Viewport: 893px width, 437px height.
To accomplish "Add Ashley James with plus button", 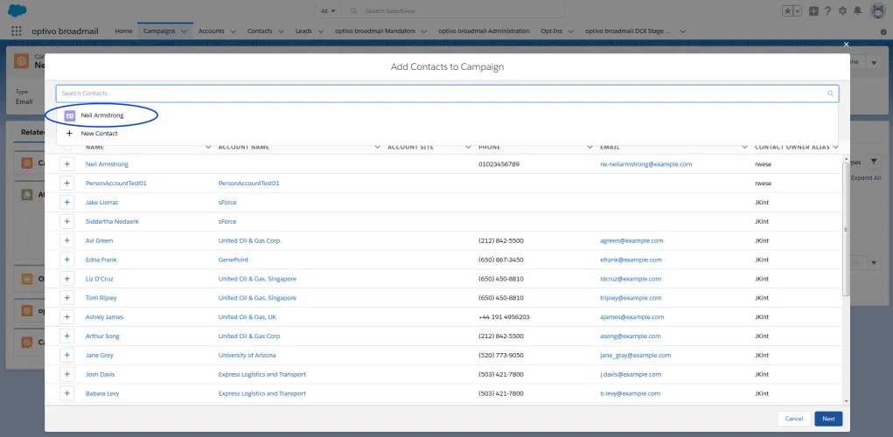I will coord(66,317).
